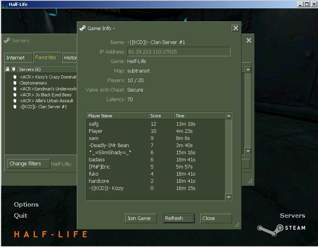Select player -|[KCD]|- Kizzy
The image size is (318, 247).
click(156, 188)
